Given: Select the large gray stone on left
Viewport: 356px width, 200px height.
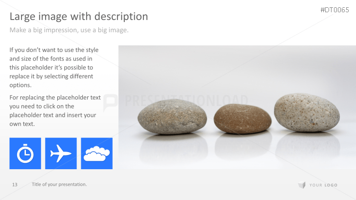Looking at the screenshot, I should tap(172, 116).
